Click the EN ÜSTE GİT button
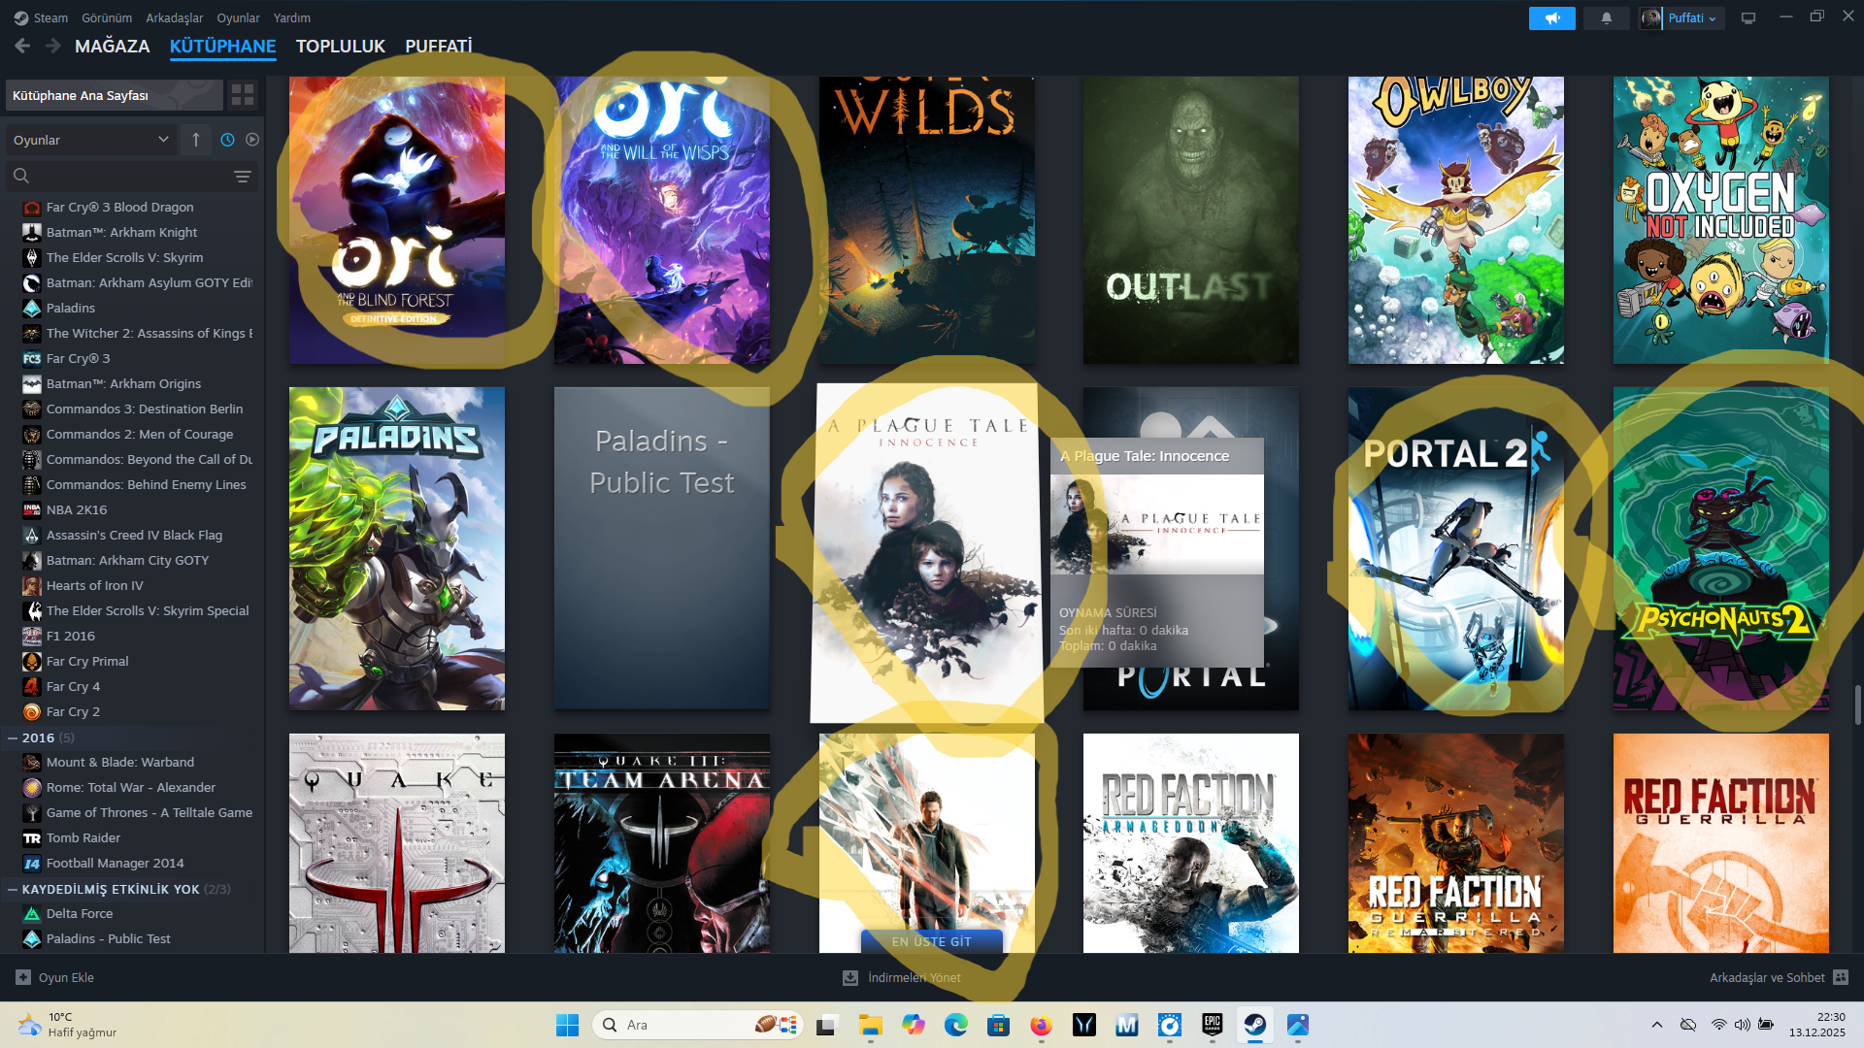The width and height of the screenshot is (1864, 1048). (931, 941)
